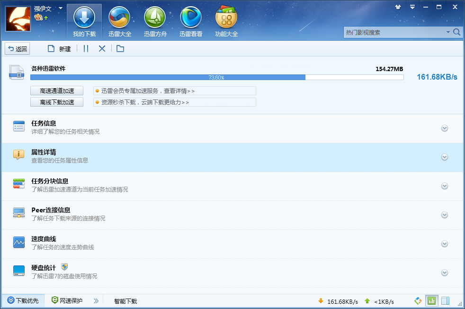Open the download folder icon
Viewport: 465px width, 309px height.
[120, 49]
